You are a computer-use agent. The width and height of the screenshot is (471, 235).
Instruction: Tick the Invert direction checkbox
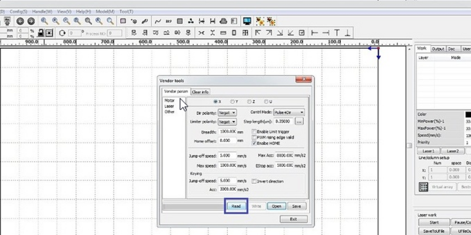(x=254, y=182)
